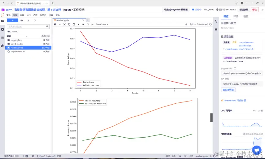Open 农作物病害图像分类教程 breadcrumb link
265x159 pixels.
coord(29,10)
